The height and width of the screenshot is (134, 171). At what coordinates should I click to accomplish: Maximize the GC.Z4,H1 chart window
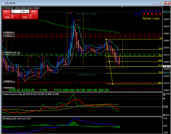[x=161, y=3]
